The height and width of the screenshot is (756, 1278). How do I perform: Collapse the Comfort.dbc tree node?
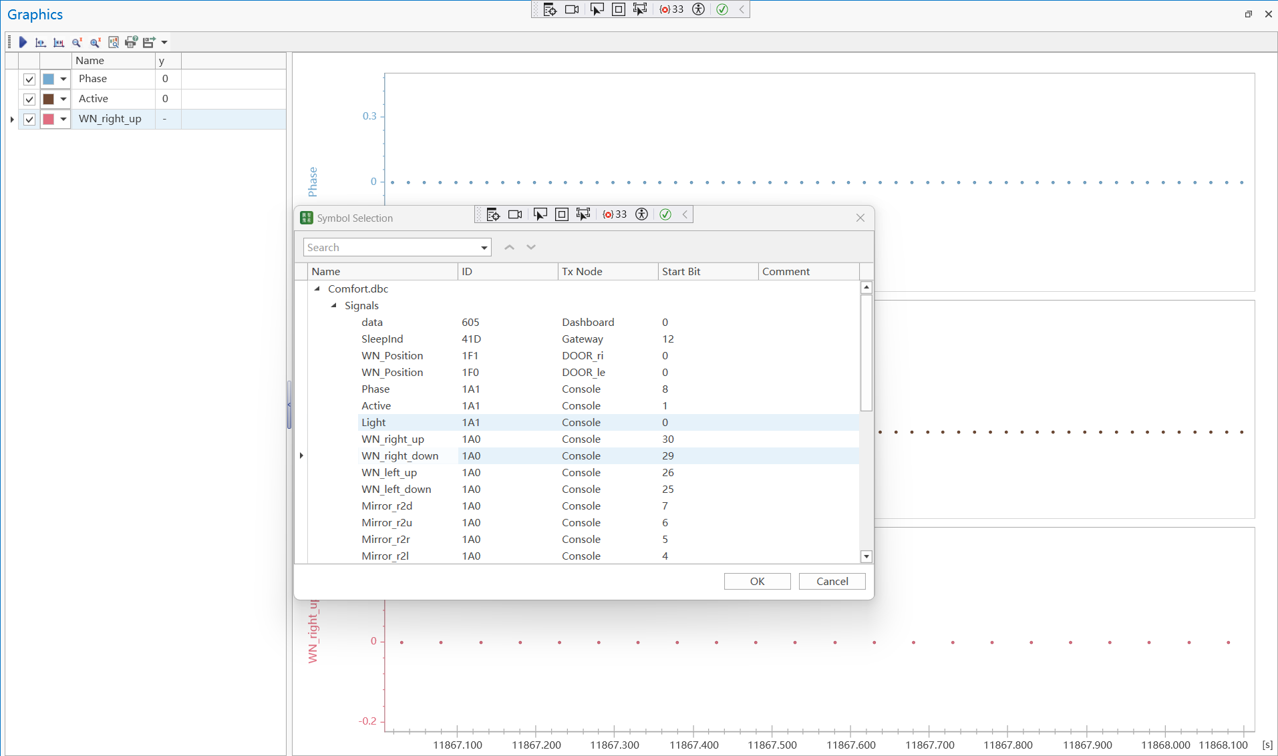317,289
